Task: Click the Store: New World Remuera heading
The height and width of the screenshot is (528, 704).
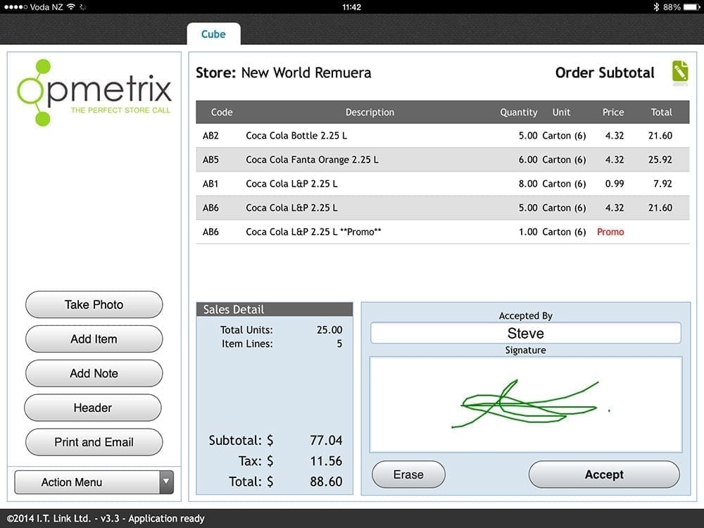Action: [283, 73]
